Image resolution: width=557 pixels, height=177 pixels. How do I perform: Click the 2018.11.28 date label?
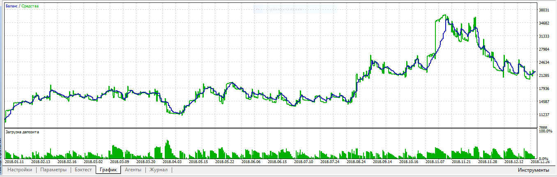(487, 162)
